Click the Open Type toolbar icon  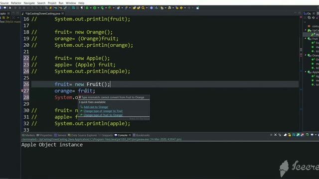pyautogui.click(x=134, y=8)
